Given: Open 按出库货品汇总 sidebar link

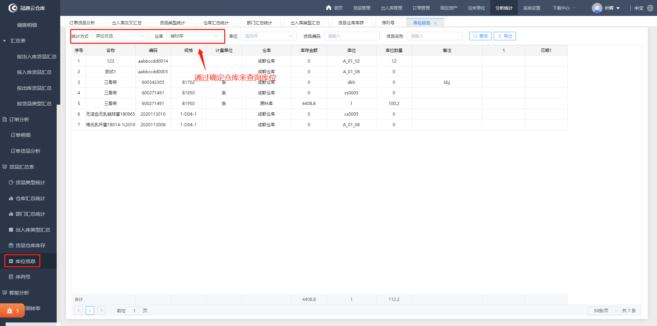Looking at the screenshot, I should click(x=34, y=88).
